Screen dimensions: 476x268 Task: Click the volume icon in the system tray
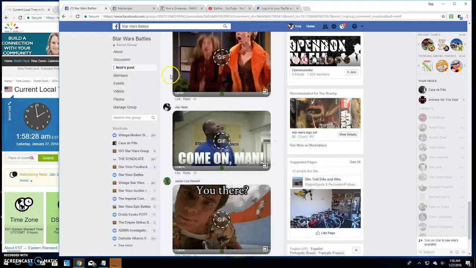click(x=442, y=263)
